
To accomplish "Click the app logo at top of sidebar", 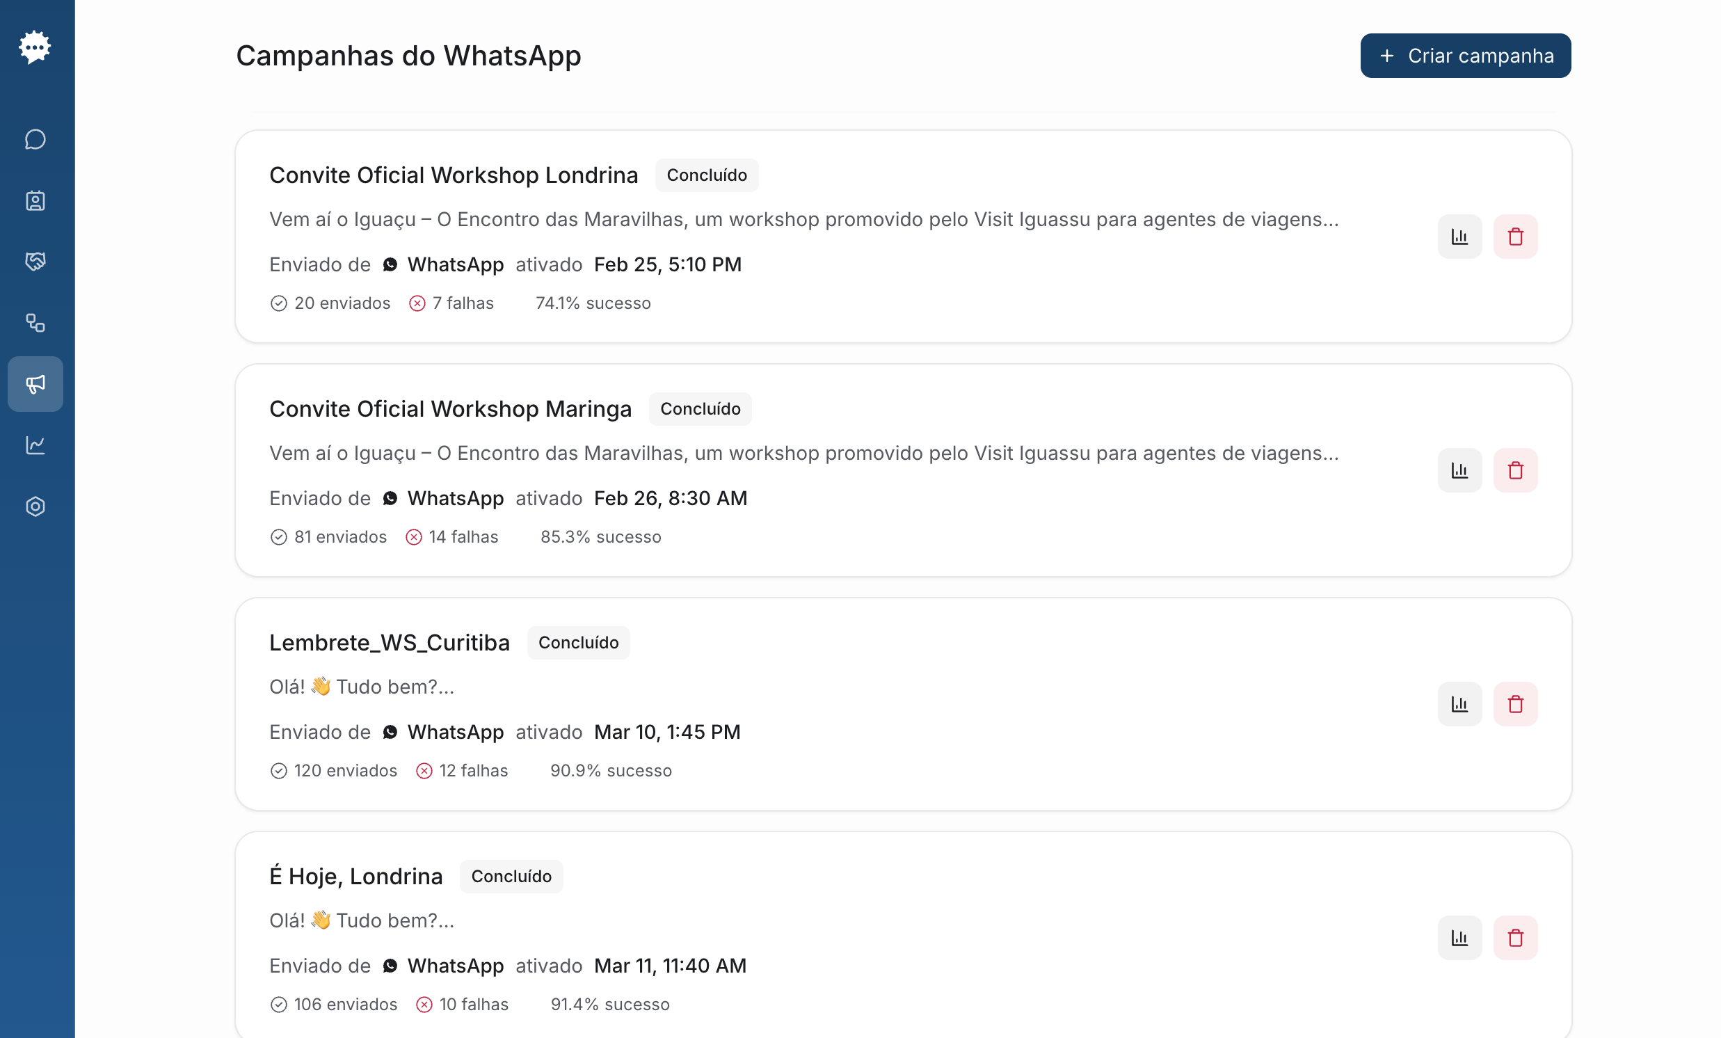I will click(35, 46).
